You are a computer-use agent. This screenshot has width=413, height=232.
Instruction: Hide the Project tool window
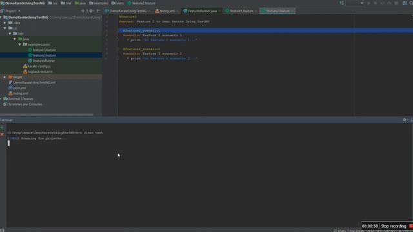click(98, 11)
